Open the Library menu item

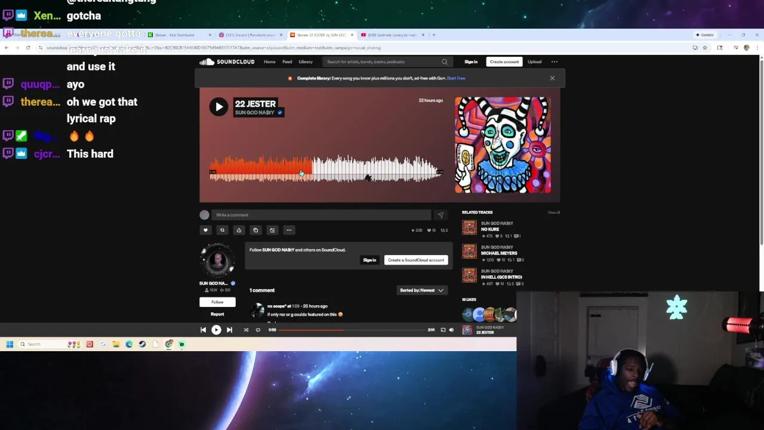pyautogui.click(x=306, y=62)
